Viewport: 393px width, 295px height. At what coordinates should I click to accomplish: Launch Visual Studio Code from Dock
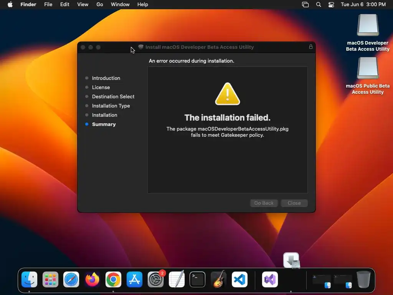(x=239, y=279)
